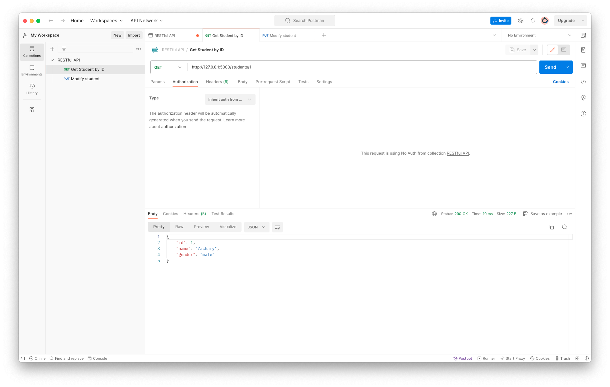This screenshot has height=387, width=610.
Task: Switch to comment mode icon
Action: (564, 50)
